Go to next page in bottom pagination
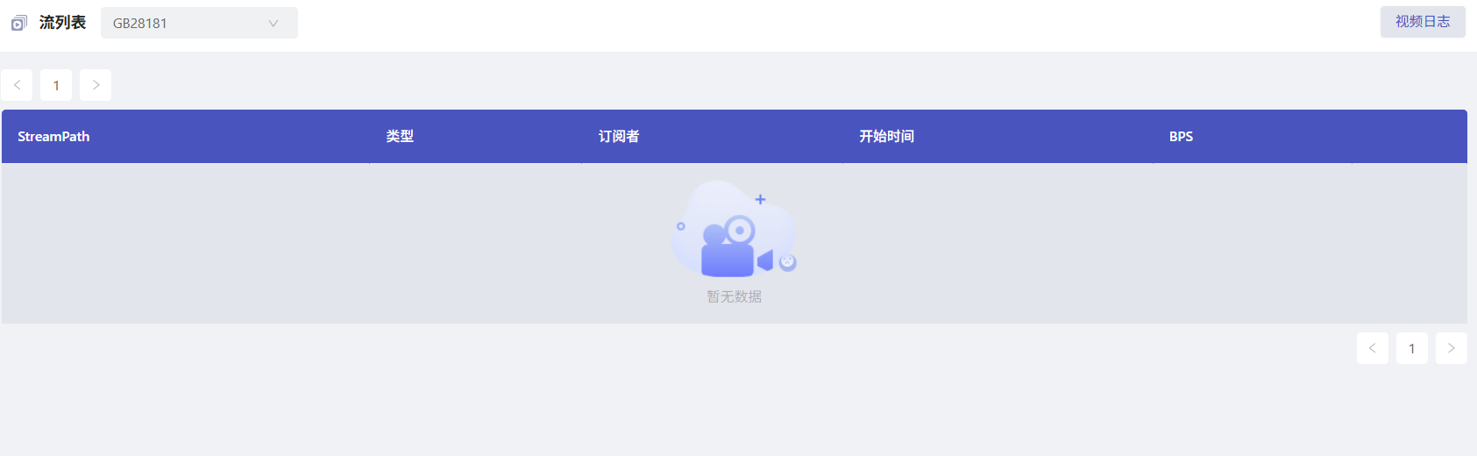The height and width of the screenshot is (456, 1477). click(x=1452, y=348)
